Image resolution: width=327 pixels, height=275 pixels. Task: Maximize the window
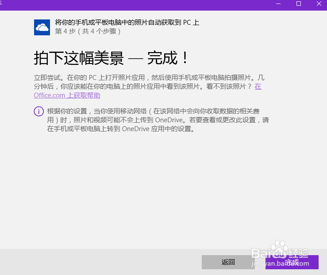click(x=299, y=4)
